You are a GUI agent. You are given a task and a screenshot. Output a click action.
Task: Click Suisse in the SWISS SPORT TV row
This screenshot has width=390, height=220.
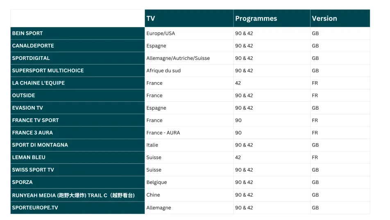click(x=154, y=170)
